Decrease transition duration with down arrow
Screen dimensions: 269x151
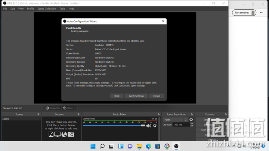[192, 126]
